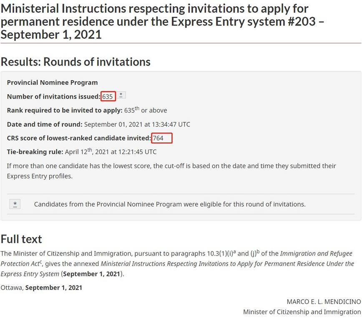Click the Ottawa, September 1, 2021 line
The width and height of the screenshot is (362, 318).
pyautogui.click(x=41, y=288)
